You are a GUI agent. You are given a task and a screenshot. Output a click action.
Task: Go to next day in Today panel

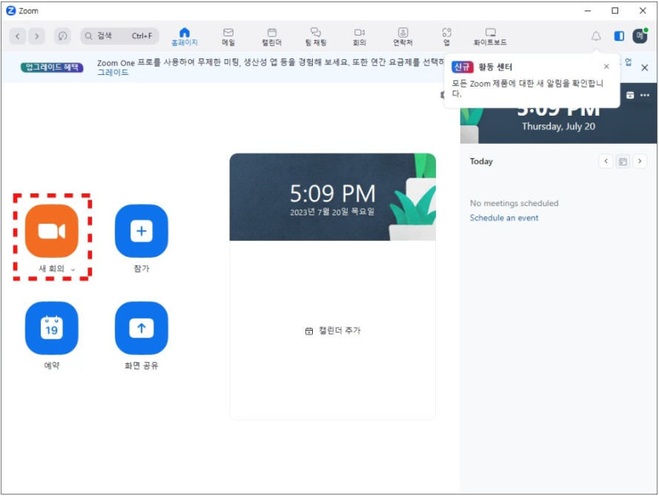coord(640,161)
